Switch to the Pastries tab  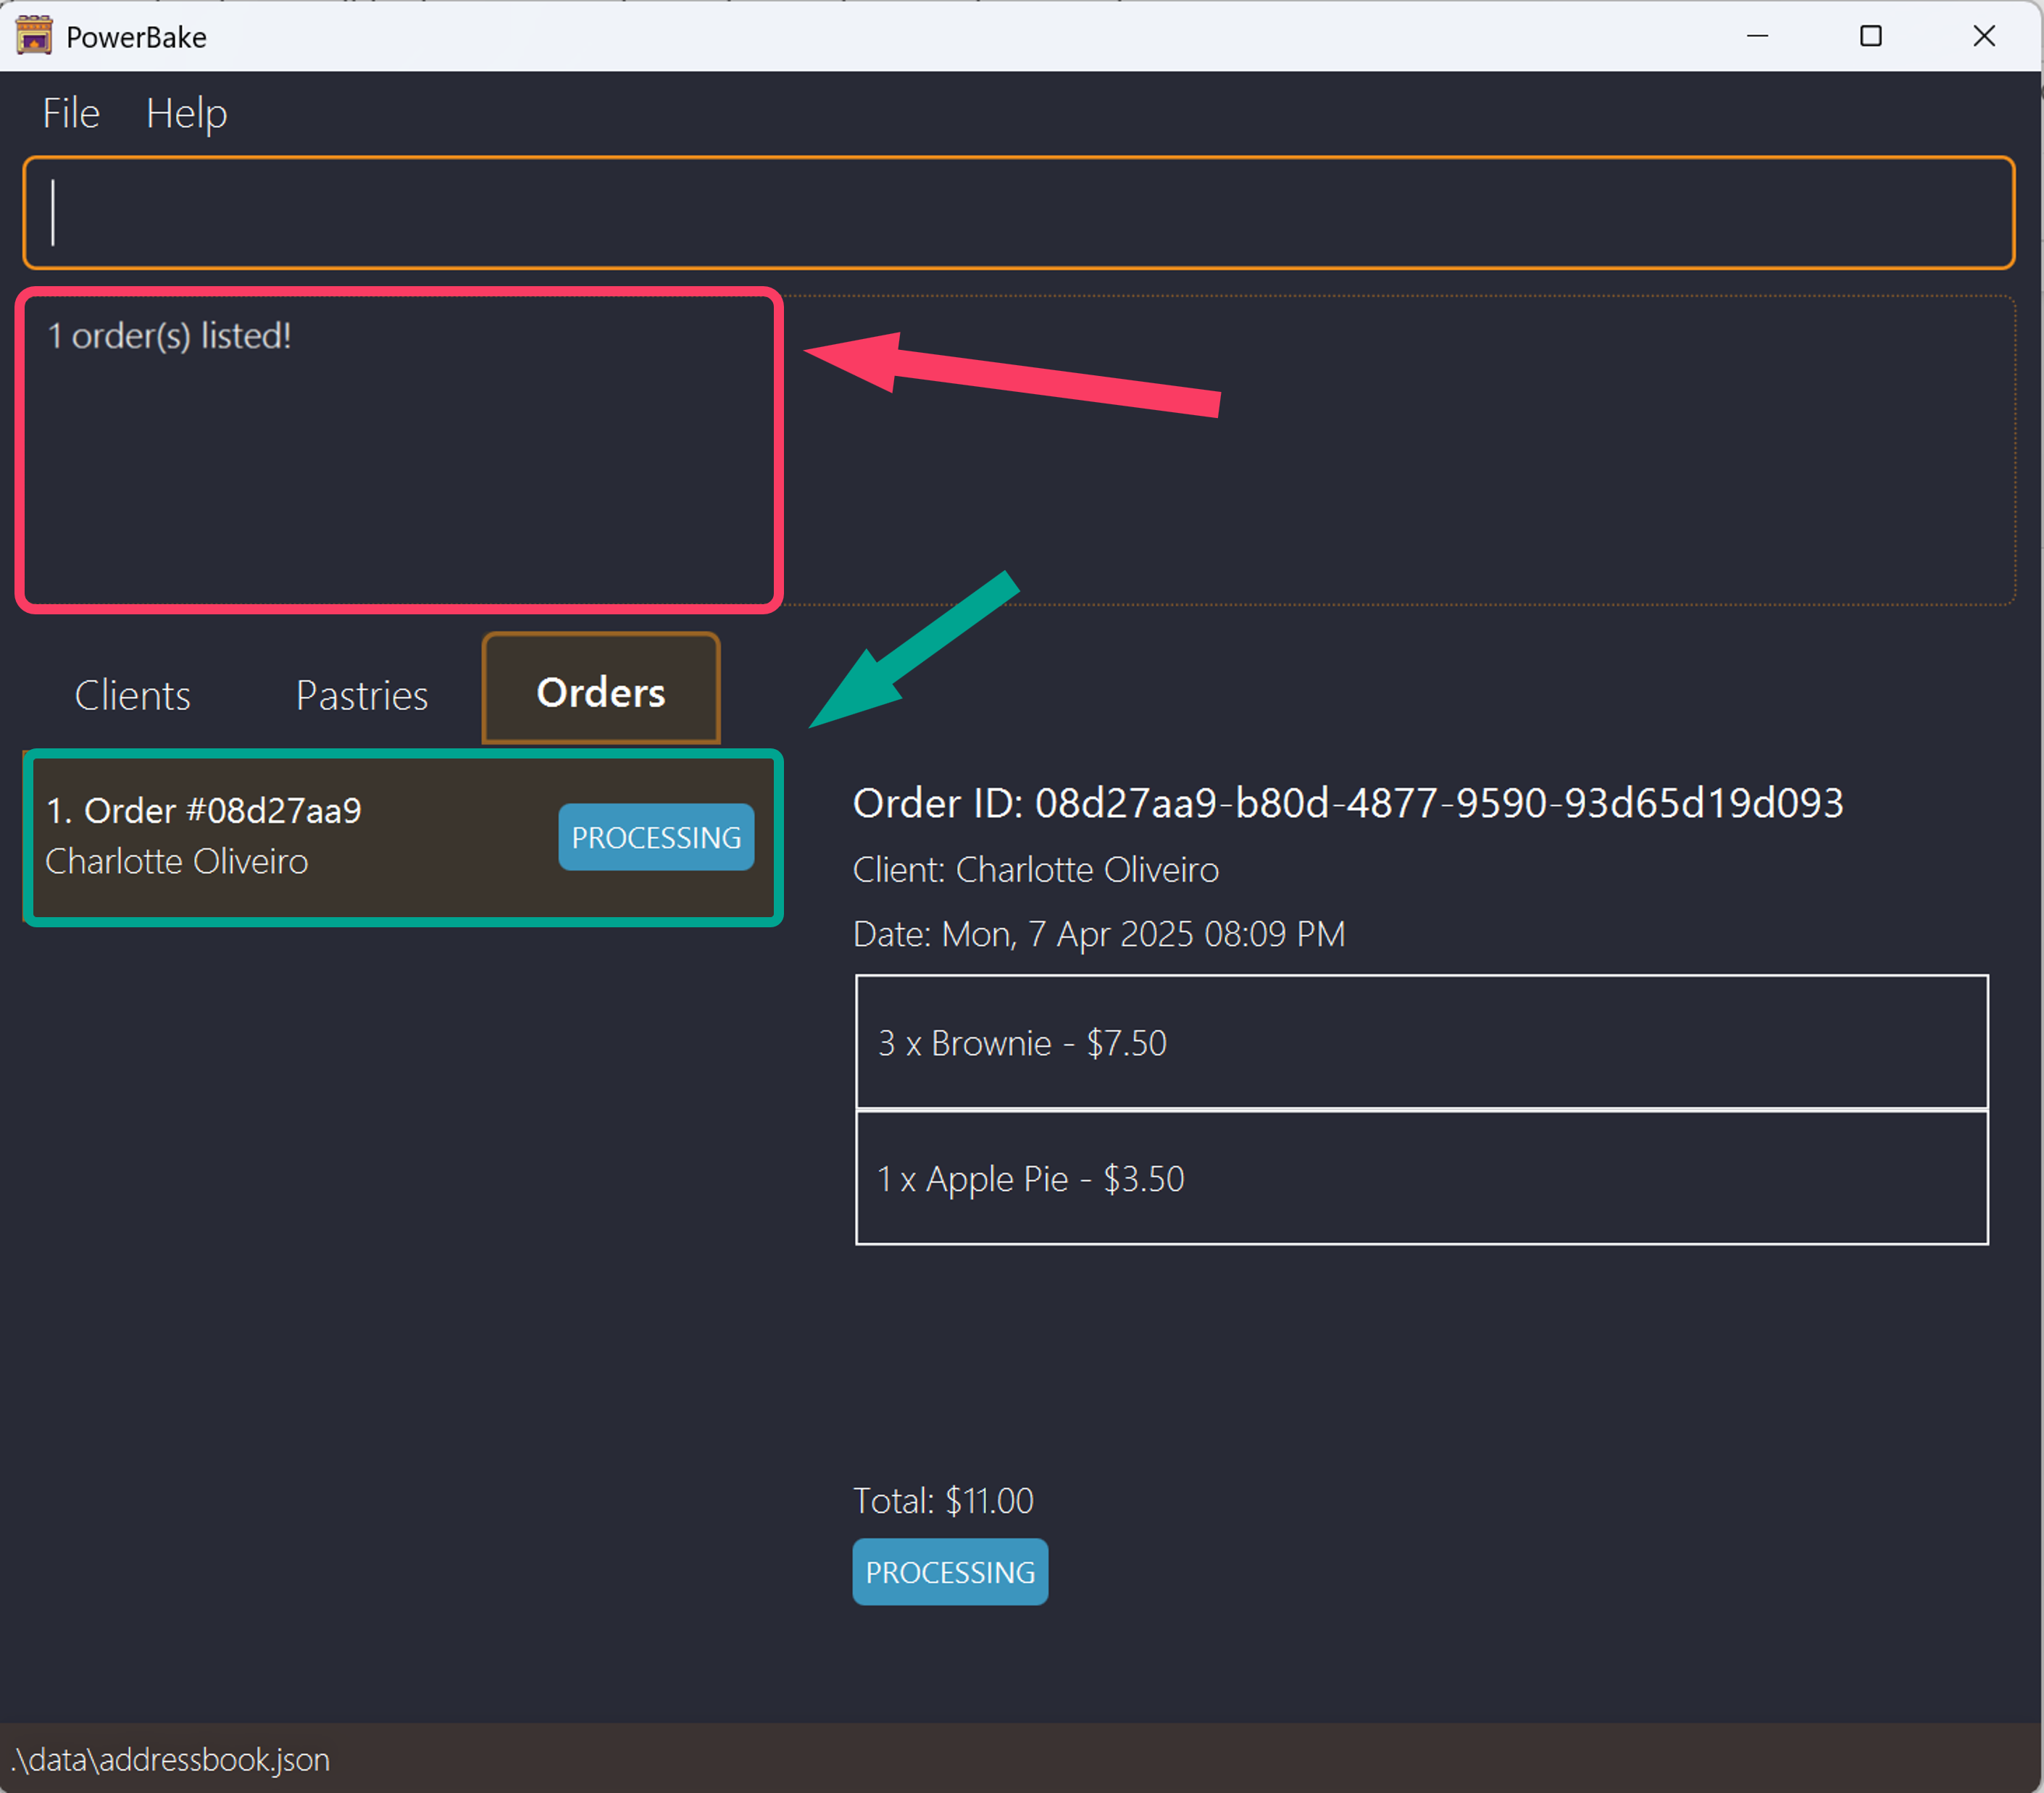(x=361, y=694)
